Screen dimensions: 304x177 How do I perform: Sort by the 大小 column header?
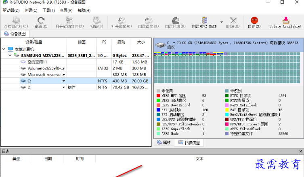tap(141, 42)
